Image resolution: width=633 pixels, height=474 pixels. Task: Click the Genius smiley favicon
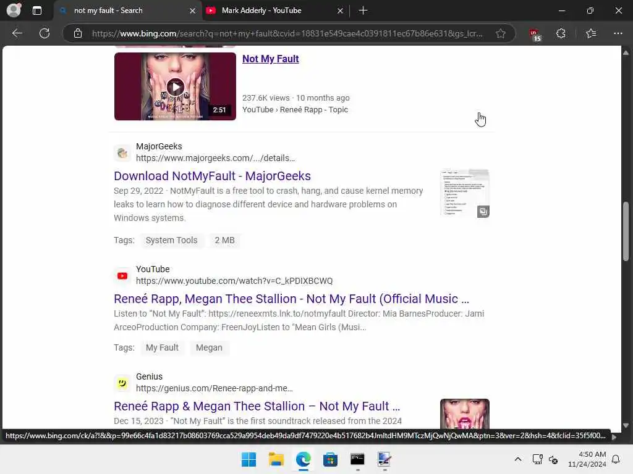tap(122, 383)
